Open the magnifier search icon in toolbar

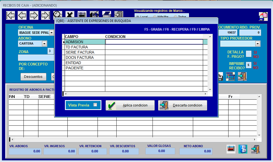tap(58, 14)
